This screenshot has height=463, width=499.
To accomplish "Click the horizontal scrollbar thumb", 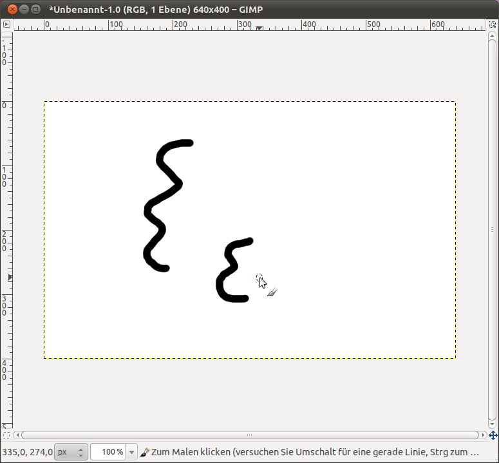I will coord(250,435).
